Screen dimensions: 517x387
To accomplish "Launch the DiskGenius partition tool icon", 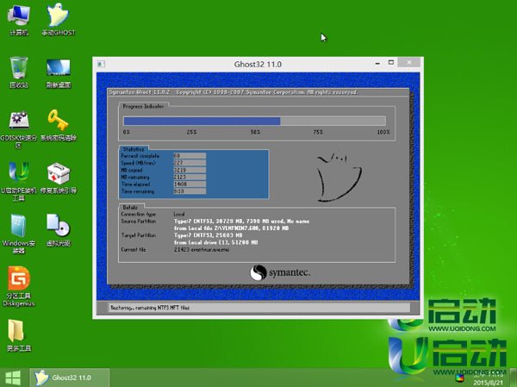I will [x=18, y=285].
